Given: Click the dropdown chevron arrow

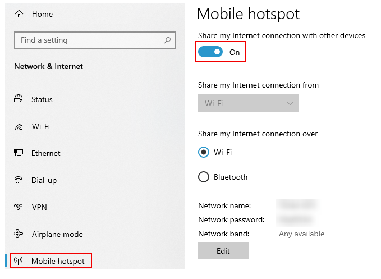Looking at the screenshot, I should pyautogui.click(x=290, y=103).
